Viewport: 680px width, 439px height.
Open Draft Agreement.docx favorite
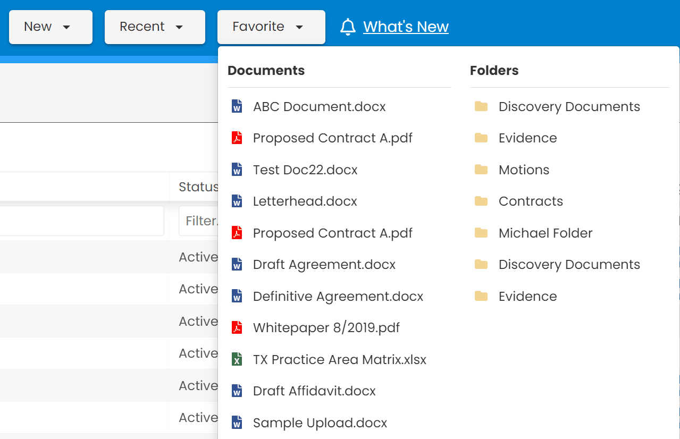point(324,264)
